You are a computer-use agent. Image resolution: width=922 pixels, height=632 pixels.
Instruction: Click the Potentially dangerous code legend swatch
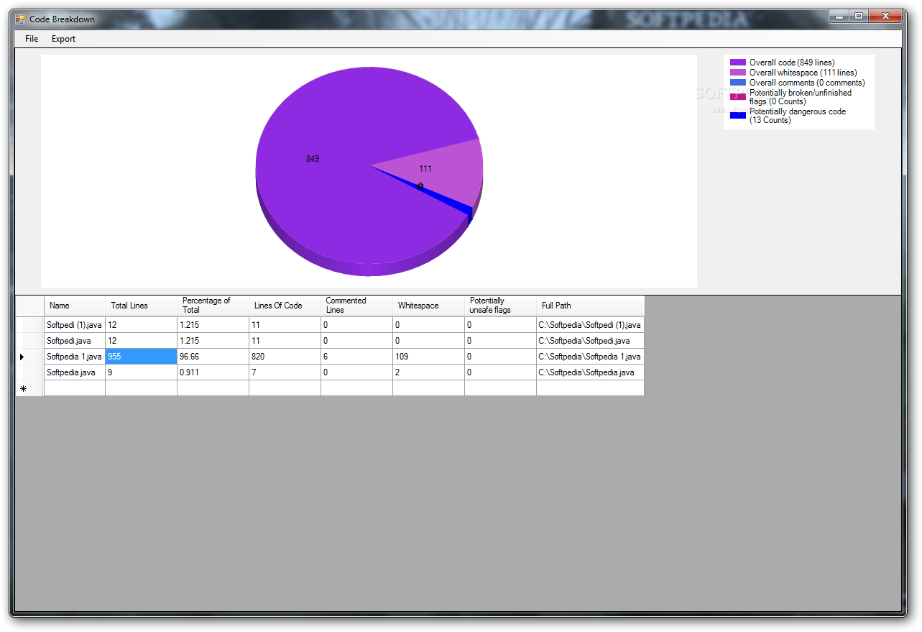pos(738,115)
